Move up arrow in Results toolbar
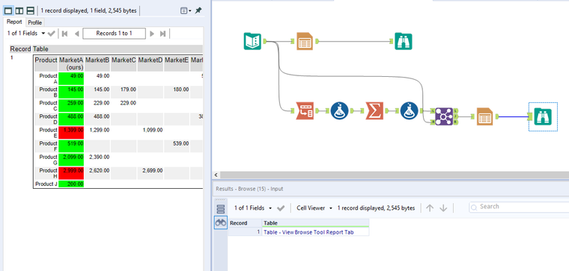569x271 pixels. tap(430, 208)
